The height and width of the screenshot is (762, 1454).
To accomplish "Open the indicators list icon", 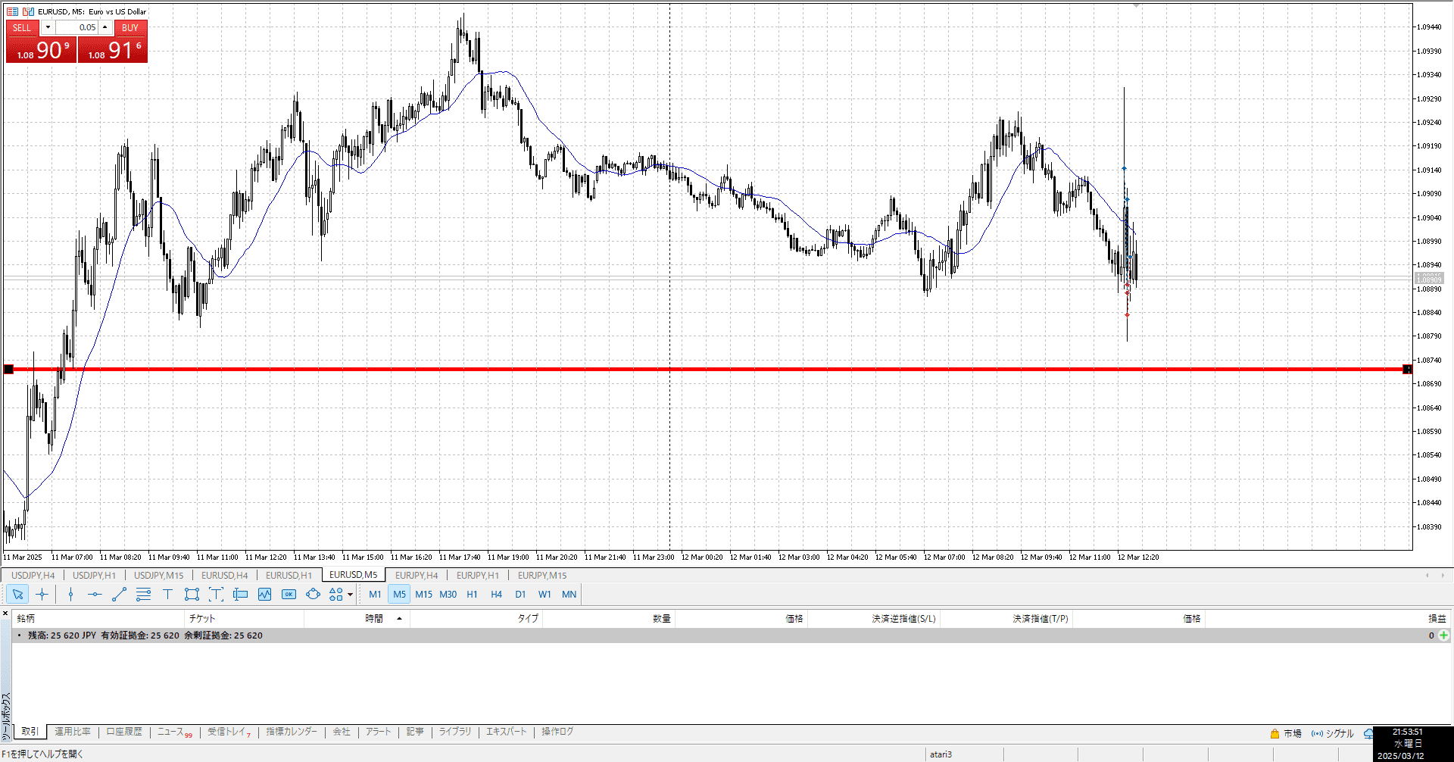I will pyautogui.click(x=264, y=595).
